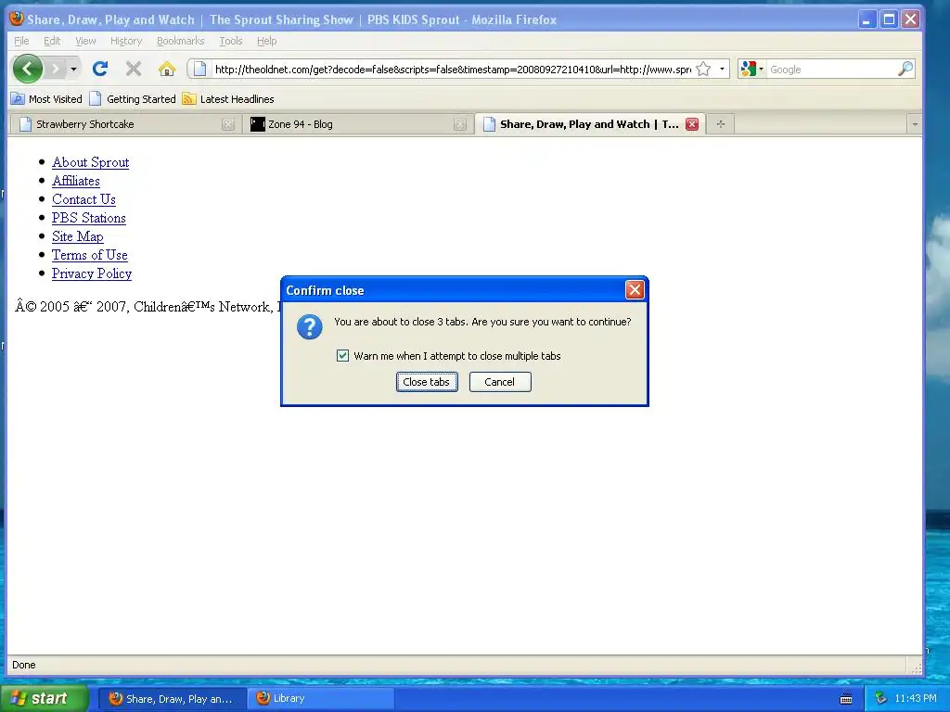
Task: Click Cancel in Confirm close dialog
Action: click(x=500, y=382)
